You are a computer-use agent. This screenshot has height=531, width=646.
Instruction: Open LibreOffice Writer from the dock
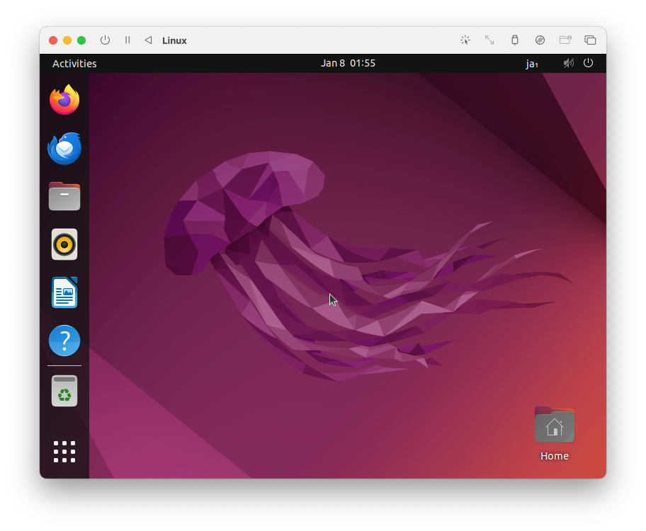point(64,292)
